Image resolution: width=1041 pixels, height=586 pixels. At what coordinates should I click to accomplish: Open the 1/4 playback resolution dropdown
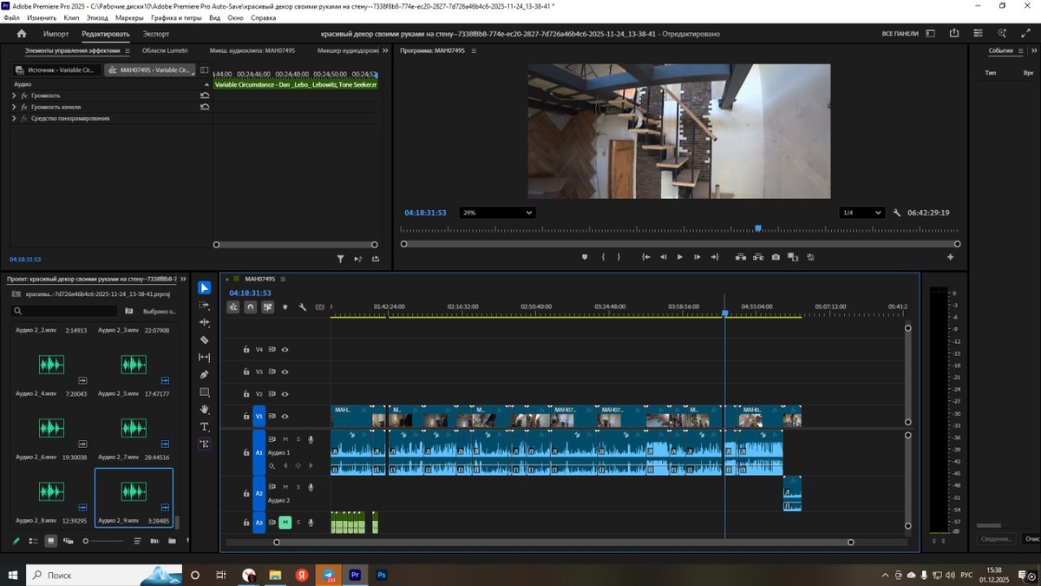click(861, 213)
